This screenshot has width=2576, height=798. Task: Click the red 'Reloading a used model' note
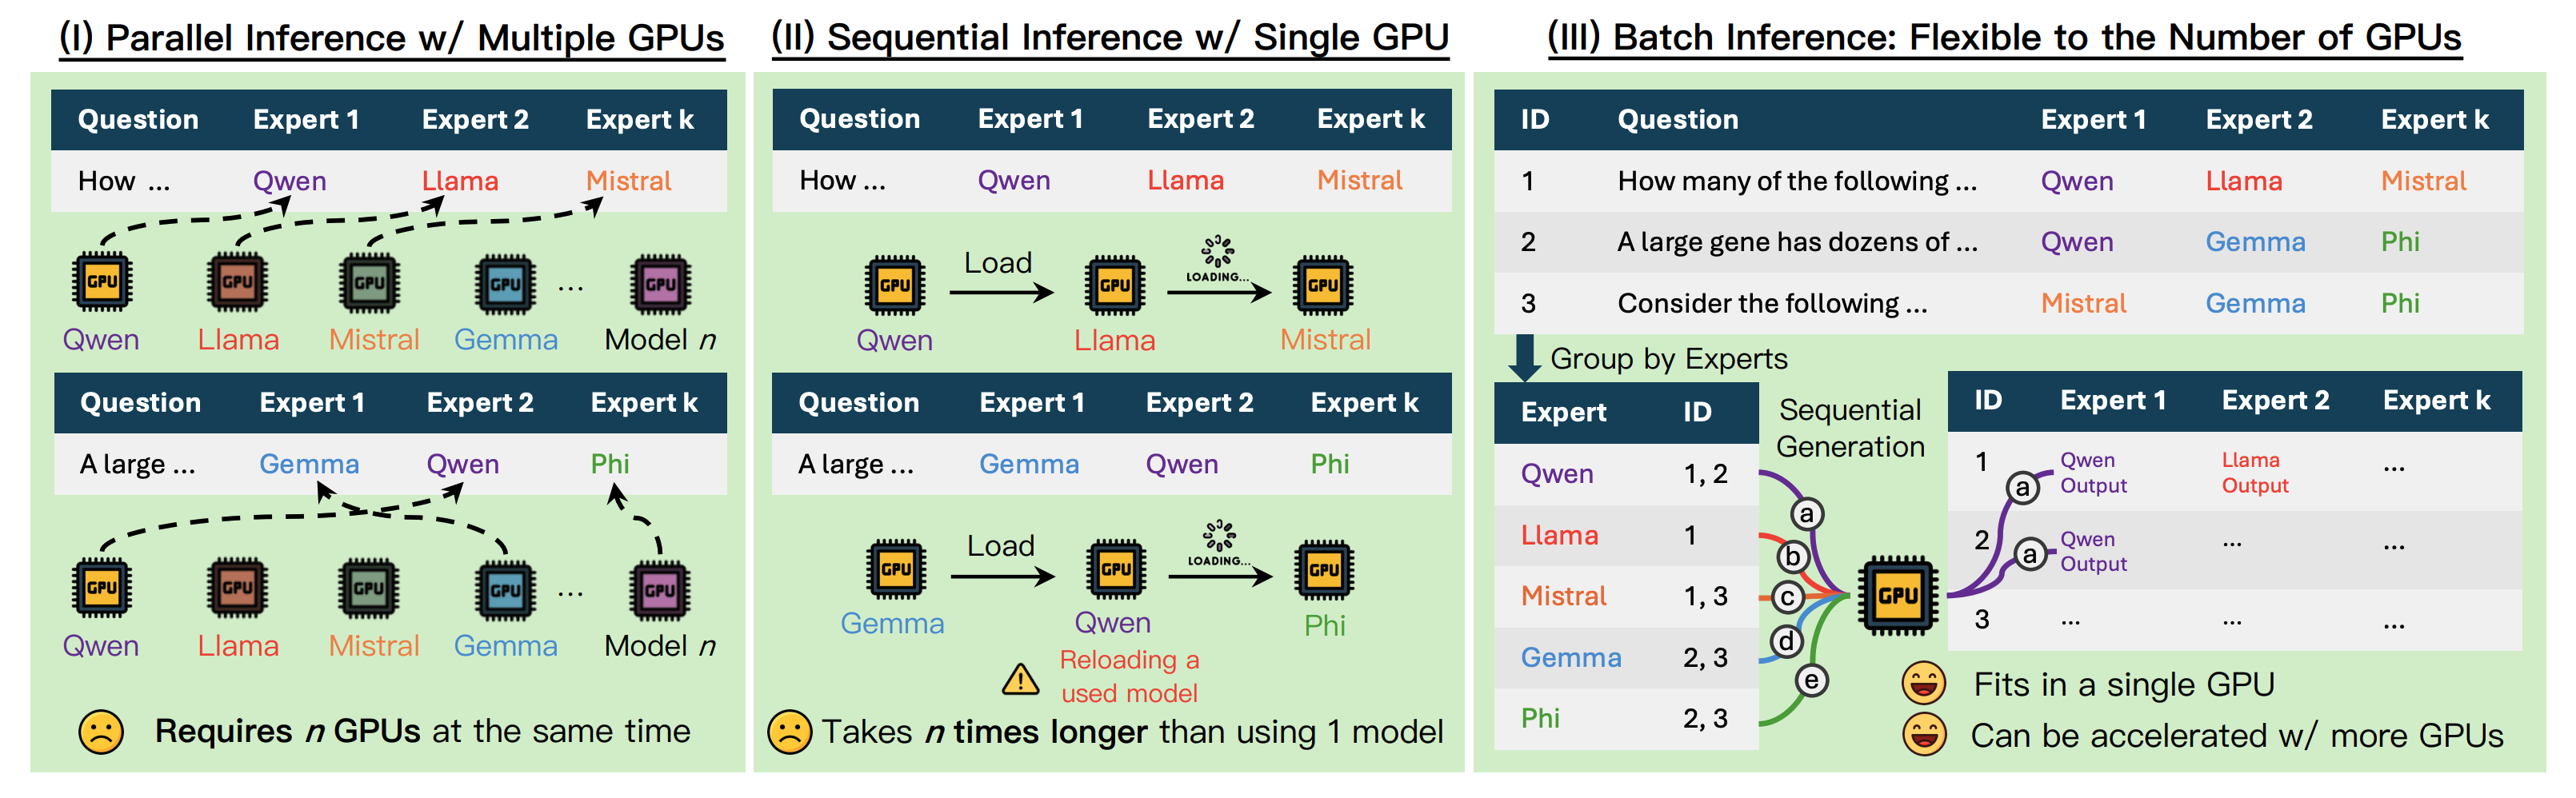point(1129,676)
